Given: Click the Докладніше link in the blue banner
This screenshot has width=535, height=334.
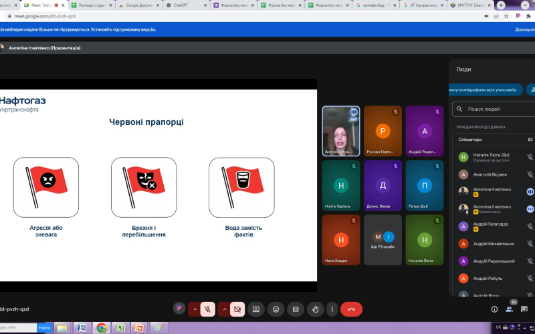Looking at the screenshot, I should 525,29.
